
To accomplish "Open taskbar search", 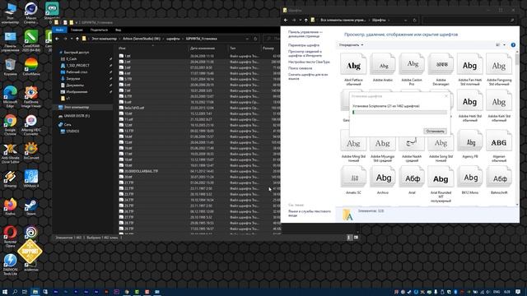I will 15,292.
